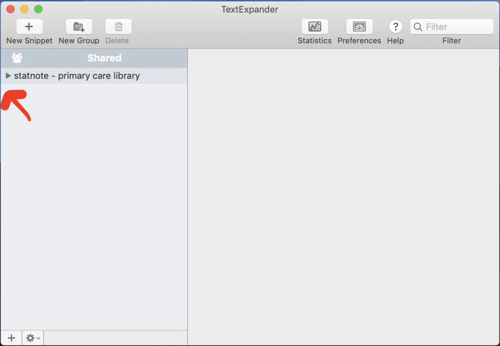Screen dimensions: 500x346
Task: Select statnote - primary care library row
Action: (94, 76)
